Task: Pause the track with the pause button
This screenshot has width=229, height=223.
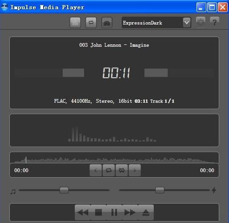Action: pyautogui.click(x=114, y=212)
